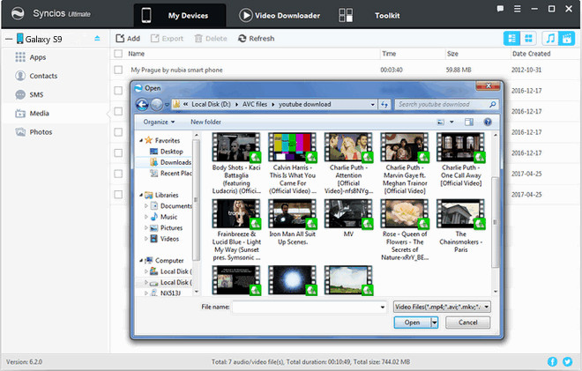Click the Open button in dialog
The image size is (582, 371).
pyautogui.click(x=412, y=323)
